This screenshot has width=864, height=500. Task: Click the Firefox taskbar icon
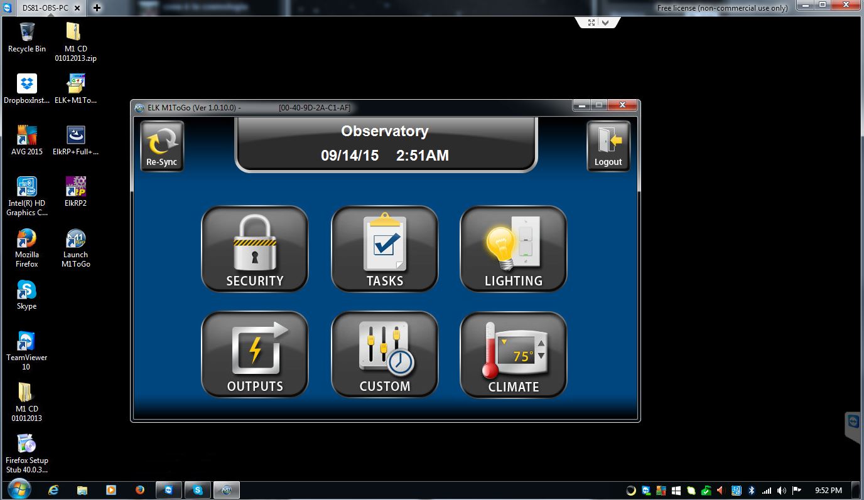(x=139, y=490)
